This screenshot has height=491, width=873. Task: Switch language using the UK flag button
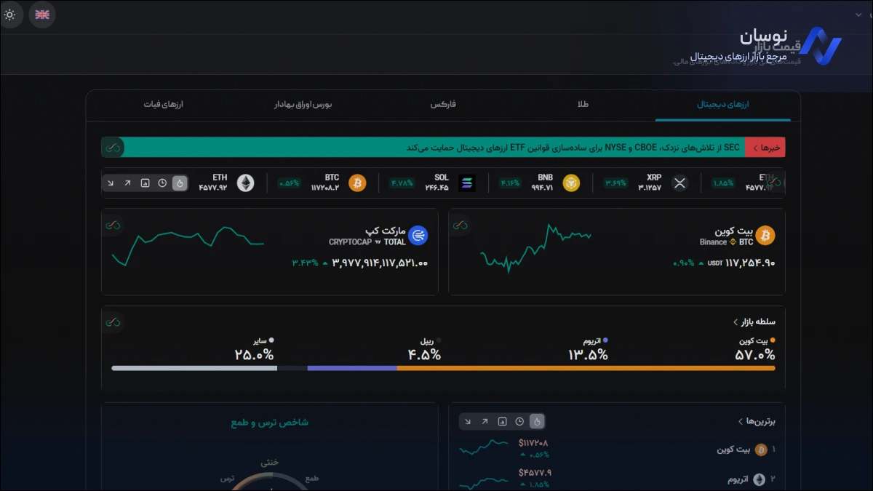[42, 15]
